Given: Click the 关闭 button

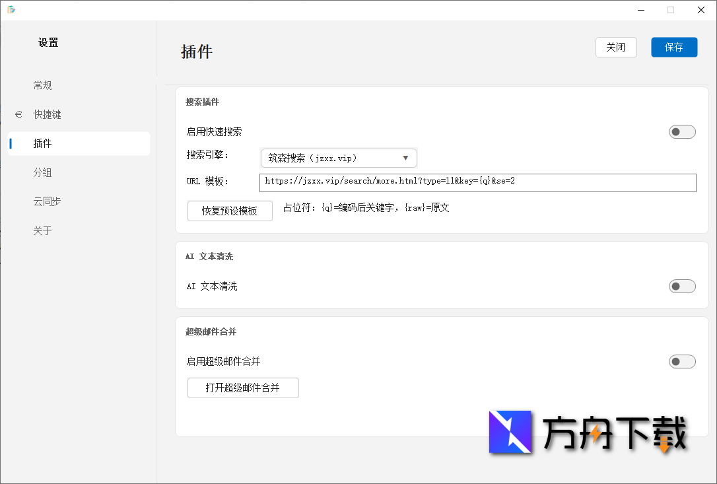Looking at the screenshot, I should point(616,47).
